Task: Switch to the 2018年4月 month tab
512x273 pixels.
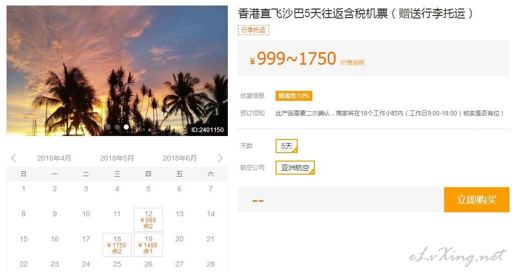Action: [54, 158]
